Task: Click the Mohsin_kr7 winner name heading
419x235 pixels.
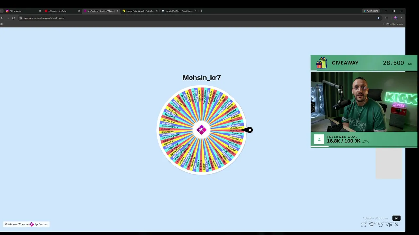Action: (202, 78)
